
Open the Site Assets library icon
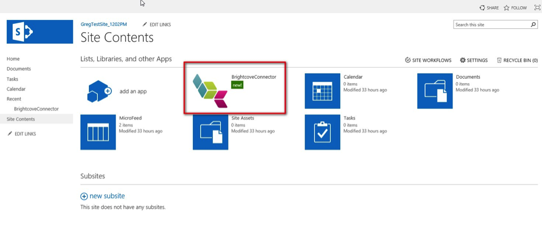point(210,132)
